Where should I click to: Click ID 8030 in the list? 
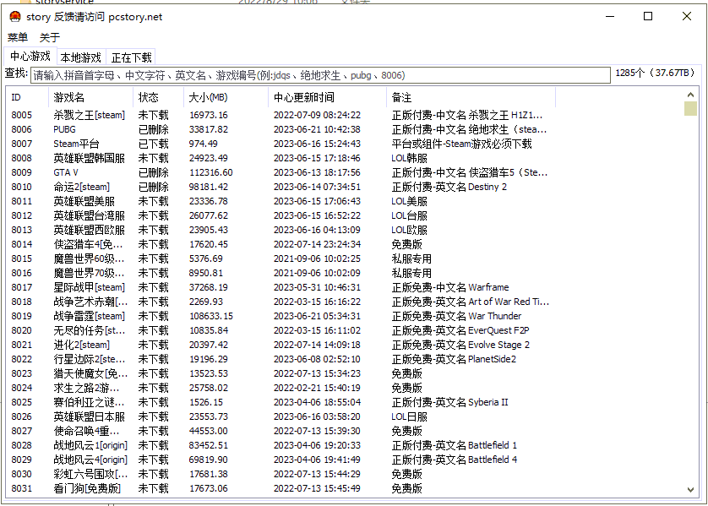(22, 475)
